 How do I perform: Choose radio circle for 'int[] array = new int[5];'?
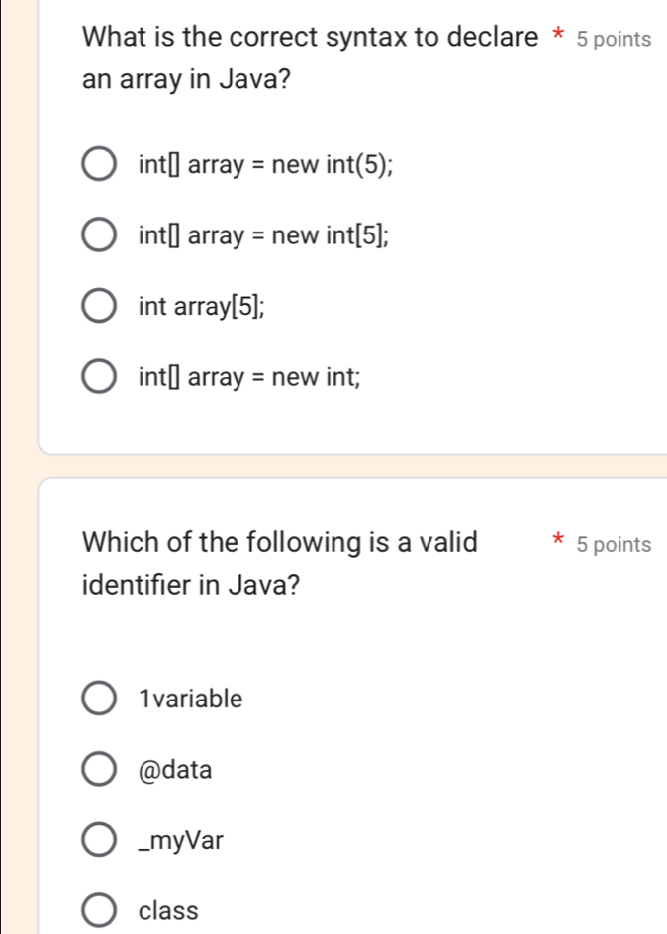(99, 234)
